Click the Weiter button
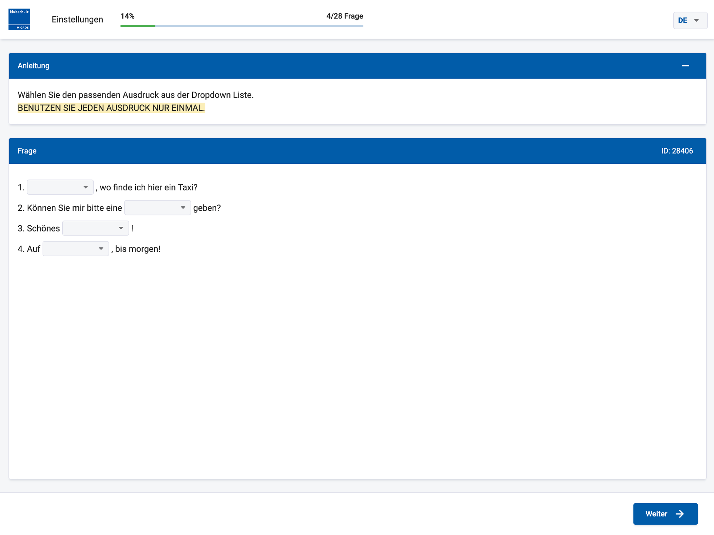This screenshot has height=535, width=714. pyautogui.click(x=665, y=514)
